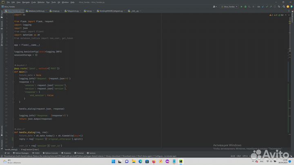
Task: Run the Alice_Yandex configuration with play button
Action: tap(241, 7)
